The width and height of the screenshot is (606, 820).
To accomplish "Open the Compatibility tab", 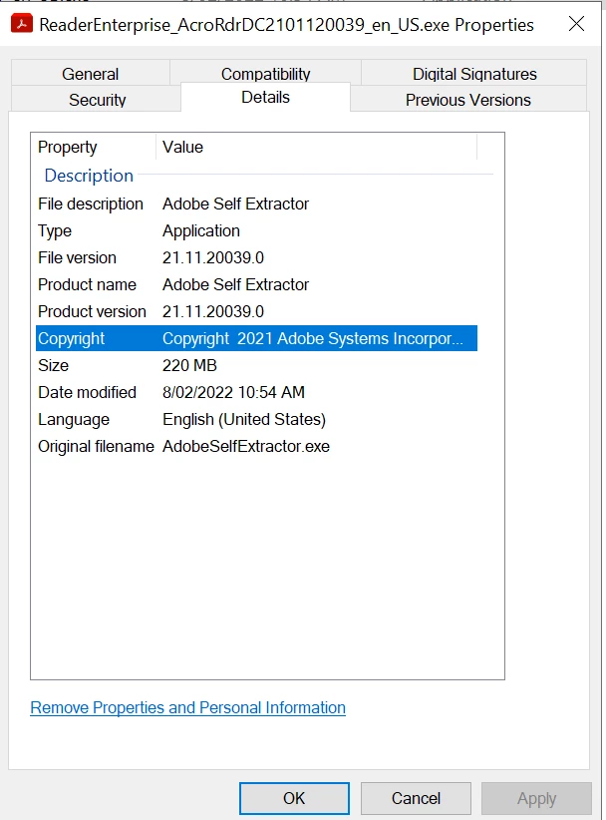I will [265, 73].
